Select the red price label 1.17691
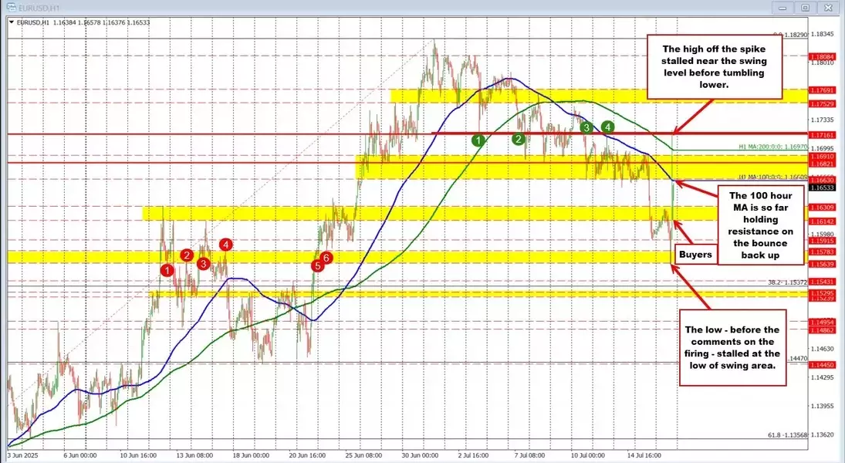Viewport: 845px width, 463px height. tap(822, 90)
